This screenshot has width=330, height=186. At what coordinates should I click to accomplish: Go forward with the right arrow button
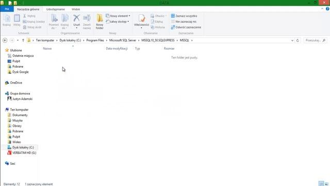click(12, 40)
